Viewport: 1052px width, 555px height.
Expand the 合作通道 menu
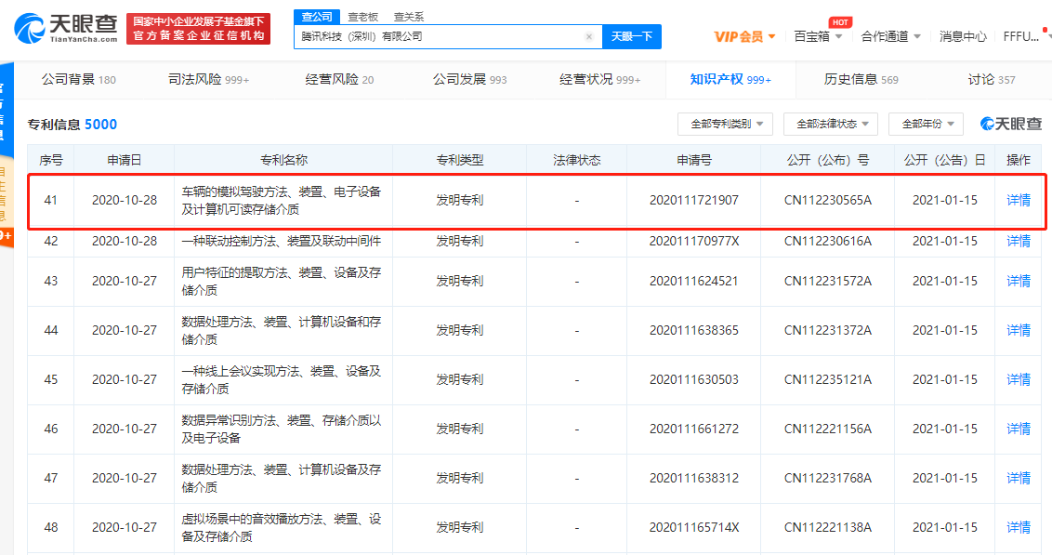click(890, 36)
